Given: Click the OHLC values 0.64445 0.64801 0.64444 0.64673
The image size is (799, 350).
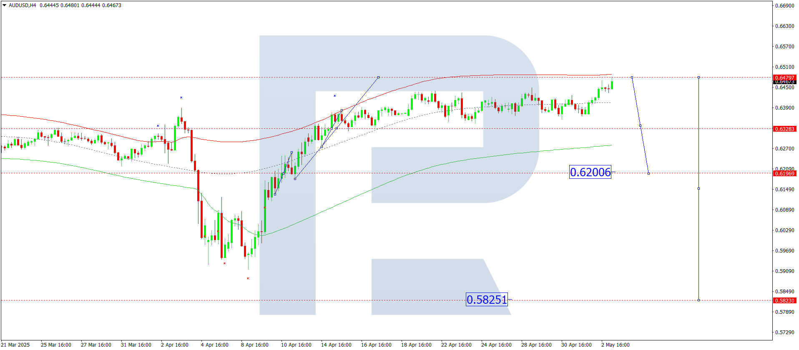Looking at the screenshot, I should 80,5.
